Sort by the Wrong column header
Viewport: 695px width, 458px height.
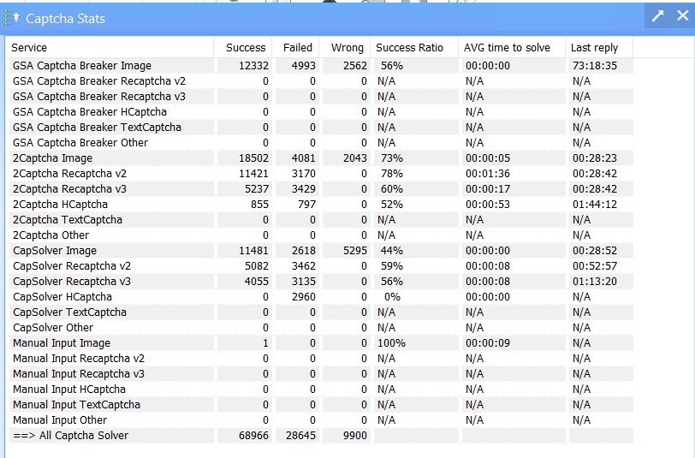[345, 47]
